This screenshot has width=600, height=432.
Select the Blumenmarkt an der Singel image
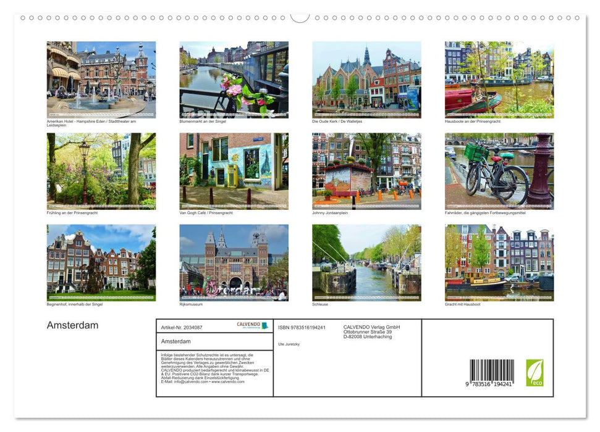click(234, 80)
